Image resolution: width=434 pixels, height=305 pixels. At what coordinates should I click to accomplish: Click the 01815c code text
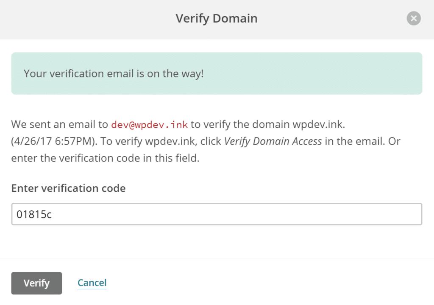34,215
